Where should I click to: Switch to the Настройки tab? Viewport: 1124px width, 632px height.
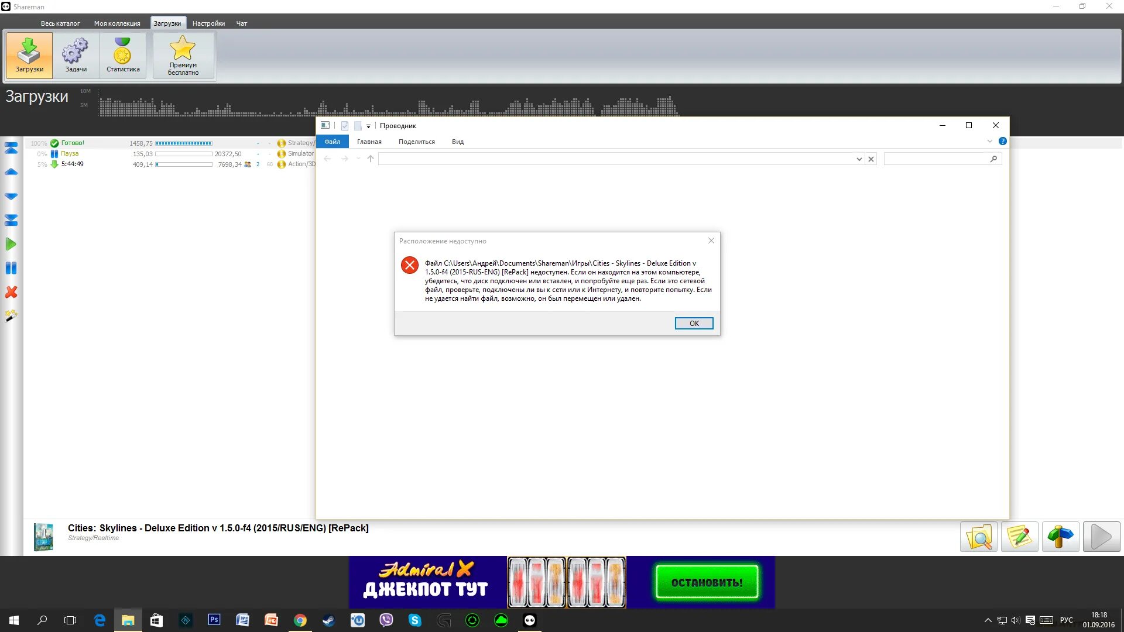pyautogui.click(x=208, y=23)
